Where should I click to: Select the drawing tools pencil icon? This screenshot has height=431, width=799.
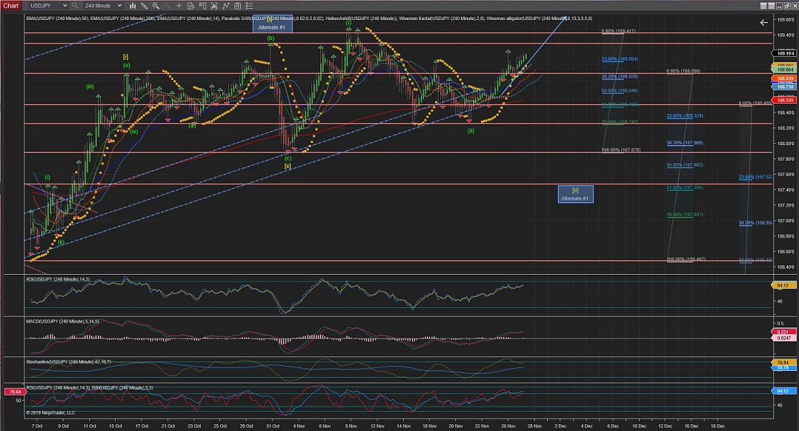(144, 5)
